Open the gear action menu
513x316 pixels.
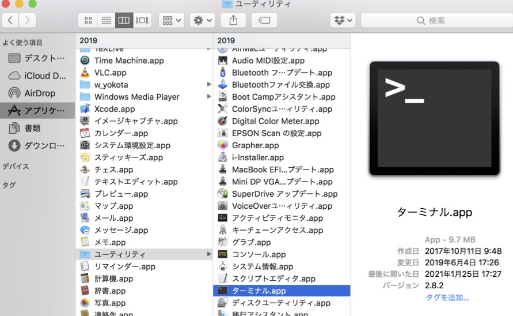tap(202, 20)
